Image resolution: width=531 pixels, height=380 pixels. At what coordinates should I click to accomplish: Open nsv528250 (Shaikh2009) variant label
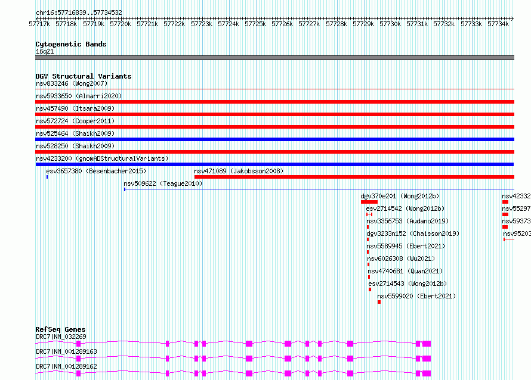pos(75,146)
